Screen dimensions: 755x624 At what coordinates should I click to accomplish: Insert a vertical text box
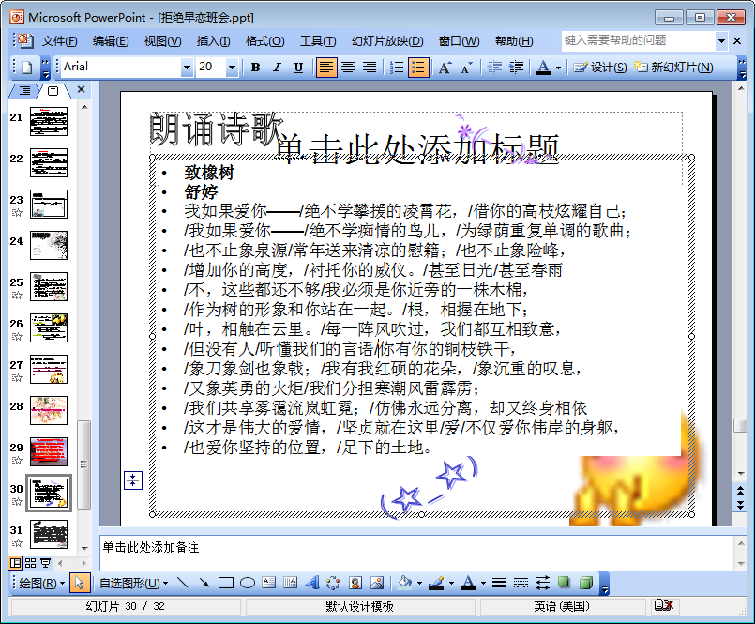tap(291, 583)
